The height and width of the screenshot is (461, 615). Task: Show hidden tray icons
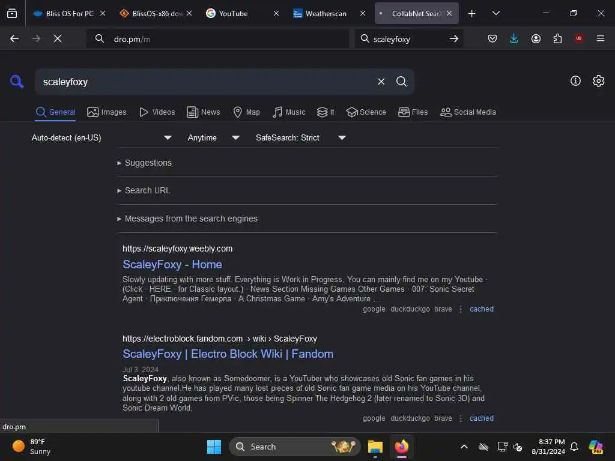pyautogui.click(x=464, y=447)
